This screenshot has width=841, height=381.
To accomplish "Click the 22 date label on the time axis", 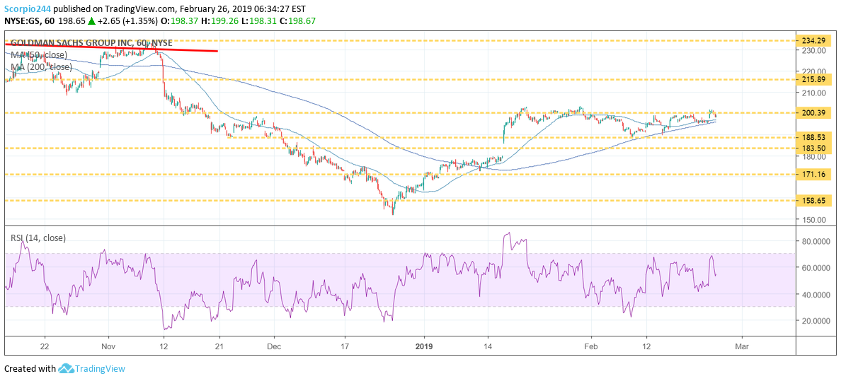I will click(45, 346).
